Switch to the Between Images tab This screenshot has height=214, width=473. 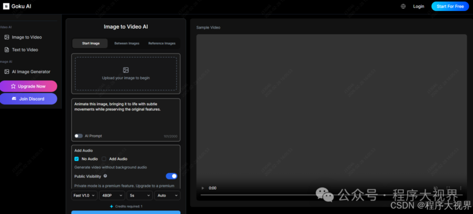click(x=127, y=43)
